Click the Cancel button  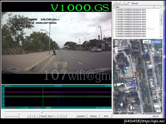[155, 116]
